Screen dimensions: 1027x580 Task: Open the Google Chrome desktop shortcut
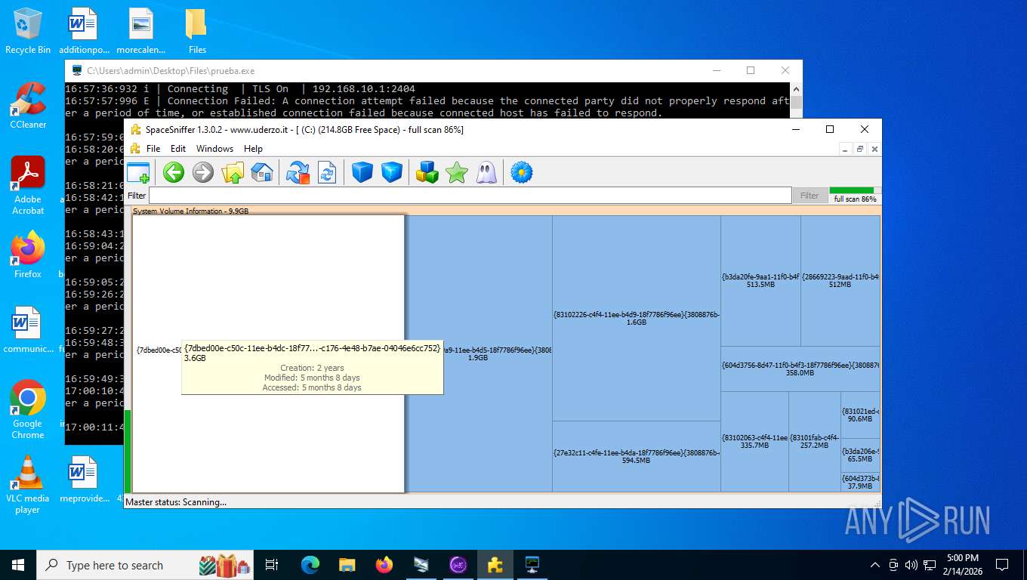[28, 409]
